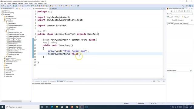This screenshot has width=194, height=109.
Task: Open Package Explorer view menu icon
Action: click(25, 8)
